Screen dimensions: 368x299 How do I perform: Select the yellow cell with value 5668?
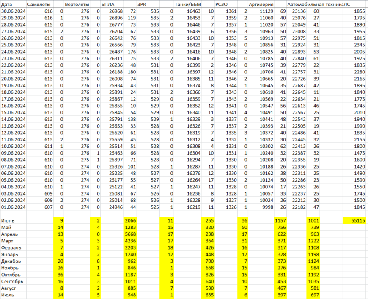click(x=130, y=234)
